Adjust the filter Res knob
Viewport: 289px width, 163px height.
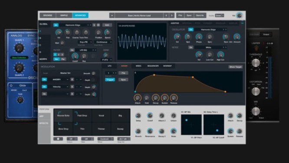[x=84, y=56]
